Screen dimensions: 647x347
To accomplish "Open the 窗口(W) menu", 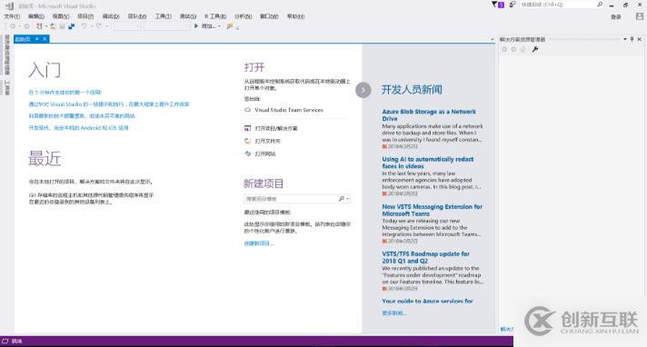I will point(269,16).
